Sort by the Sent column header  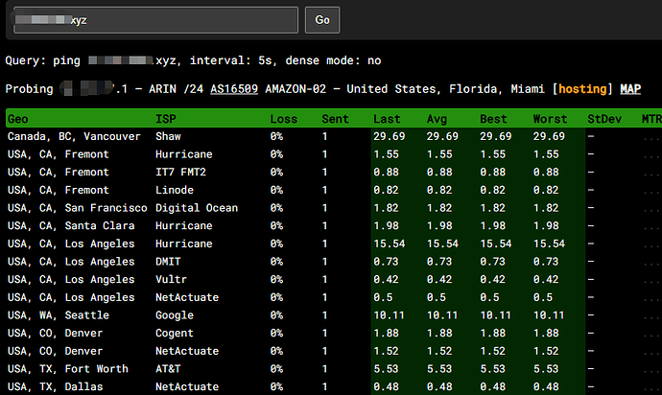click(335, 119)
